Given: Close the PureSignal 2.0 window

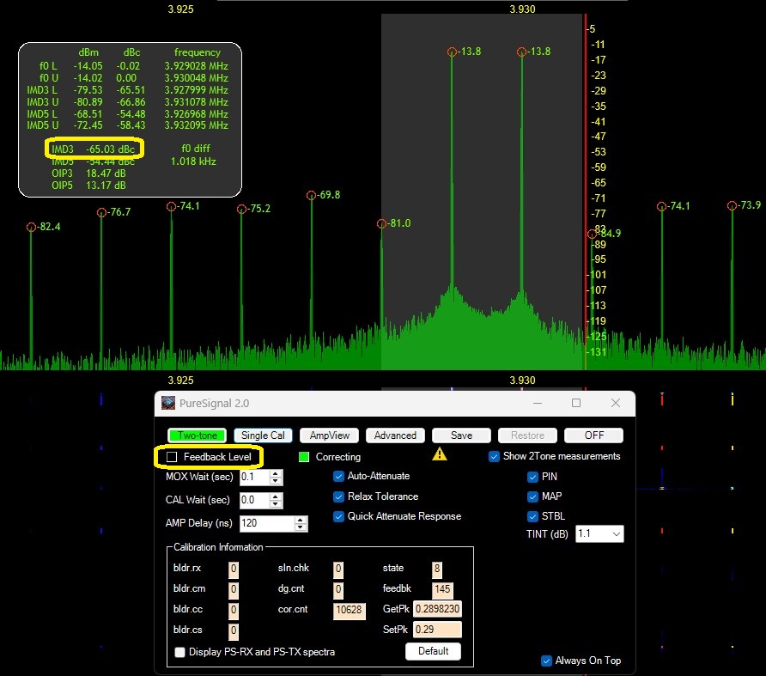Looking at the screenshot, I should [616, 403].
